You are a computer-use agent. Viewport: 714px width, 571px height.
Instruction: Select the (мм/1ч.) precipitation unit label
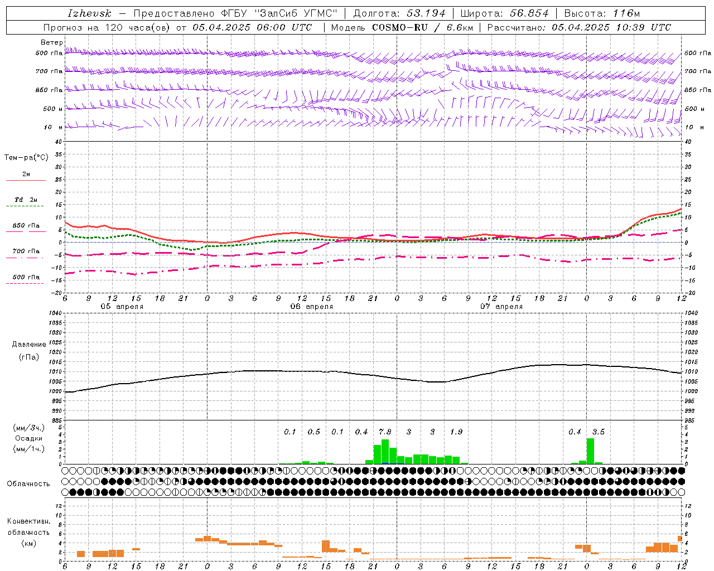[29, 449]
